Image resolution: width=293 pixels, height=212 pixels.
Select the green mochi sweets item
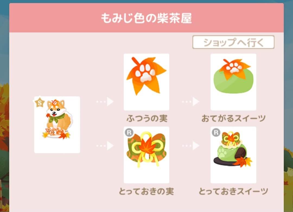point(233,82)
